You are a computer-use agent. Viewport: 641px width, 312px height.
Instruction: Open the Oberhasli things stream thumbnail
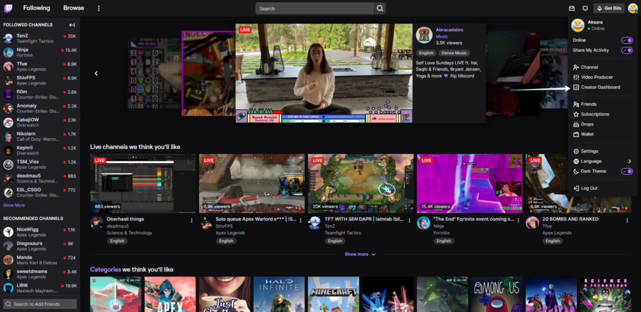coord(143,183)
